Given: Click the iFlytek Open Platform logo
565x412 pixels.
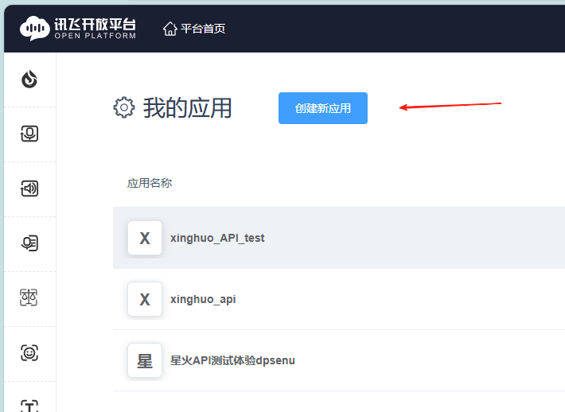Looking at the screenshot, I should point(78,28).
